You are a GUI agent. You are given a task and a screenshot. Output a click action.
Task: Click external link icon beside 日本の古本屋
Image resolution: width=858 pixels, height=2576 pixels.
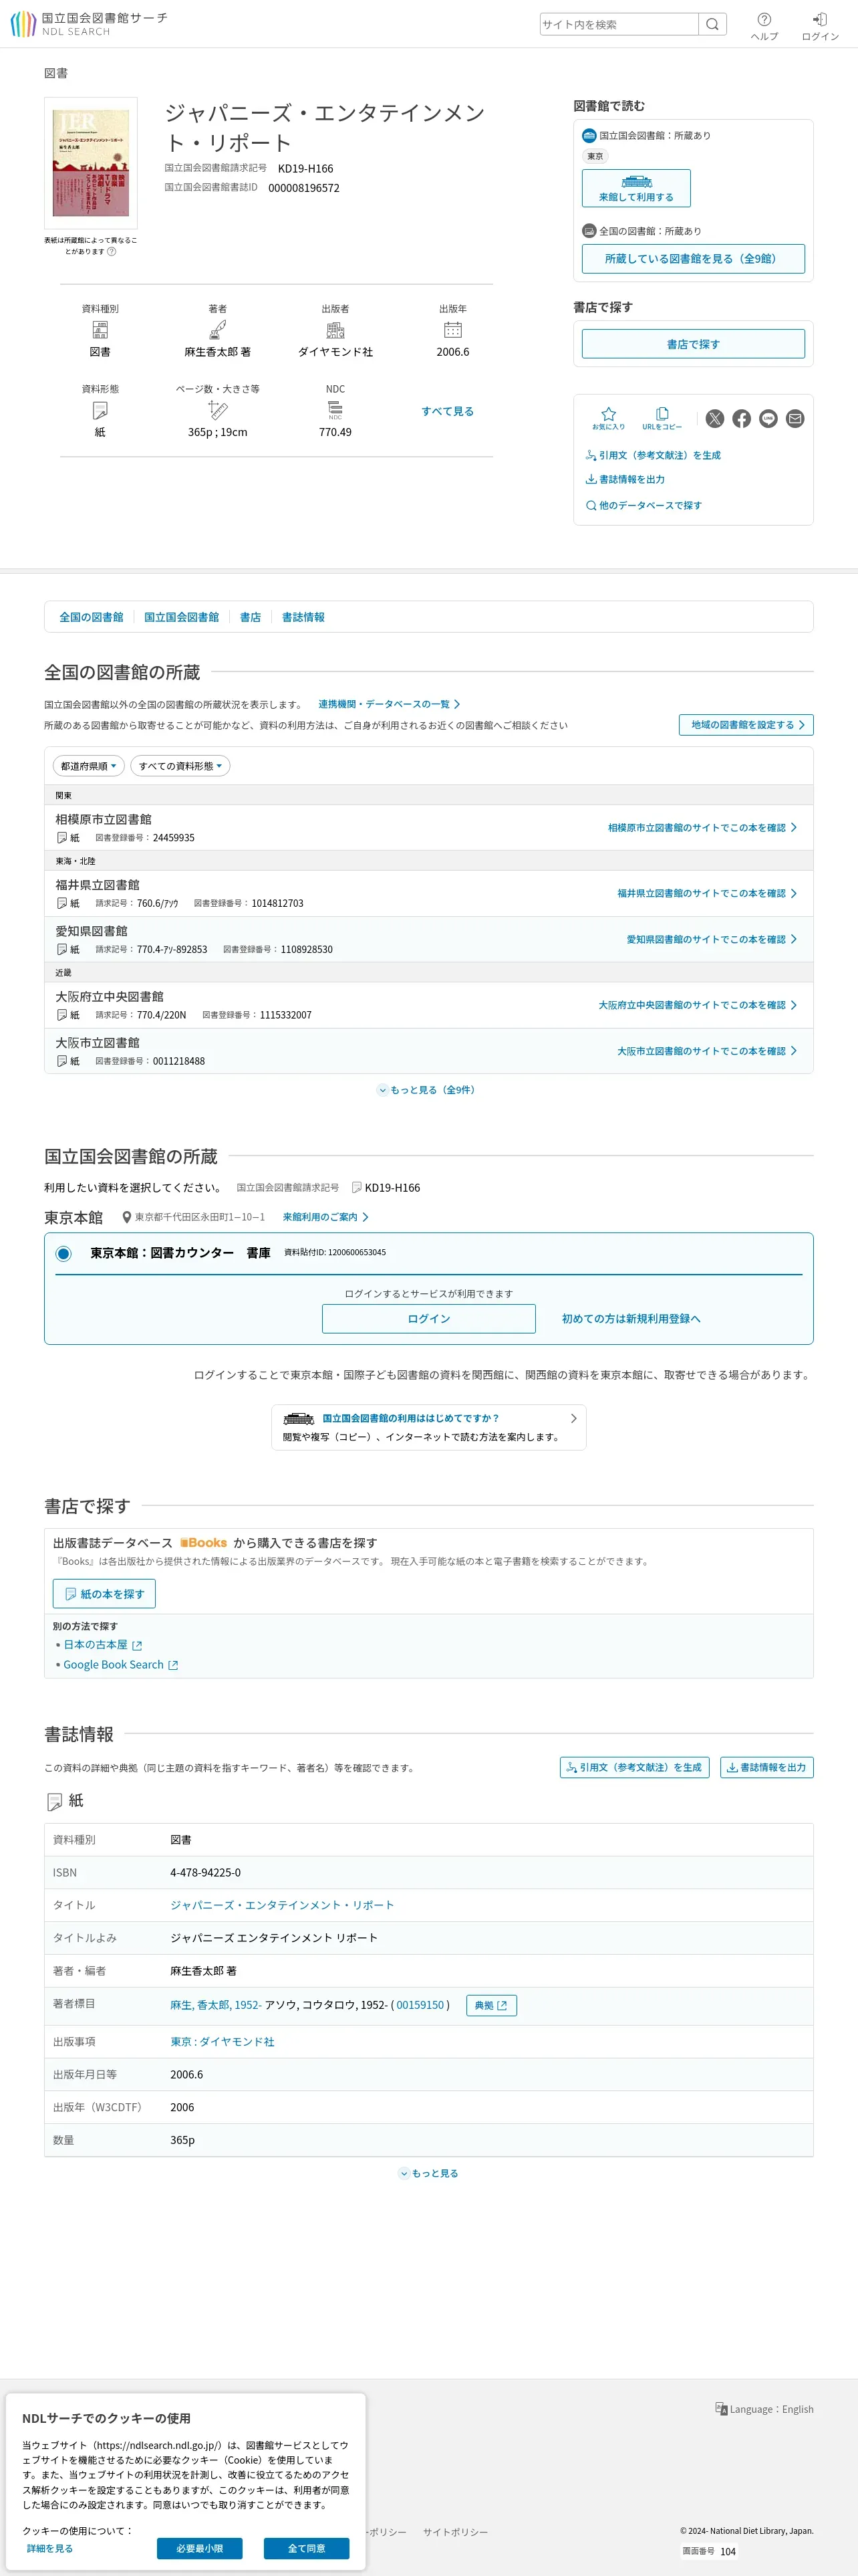click(x=138, y=1645)
